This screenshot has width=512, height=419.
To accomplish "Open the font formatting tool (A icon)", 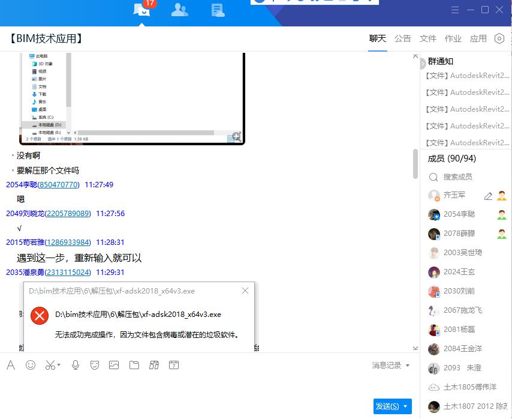I will click(x=11, y=365).
